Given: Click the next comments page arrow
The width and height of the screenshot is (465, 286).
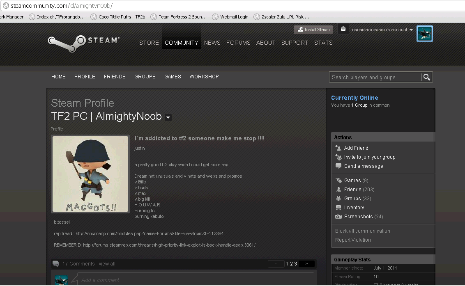Looking at the screenshot, I should click(306, 263).
